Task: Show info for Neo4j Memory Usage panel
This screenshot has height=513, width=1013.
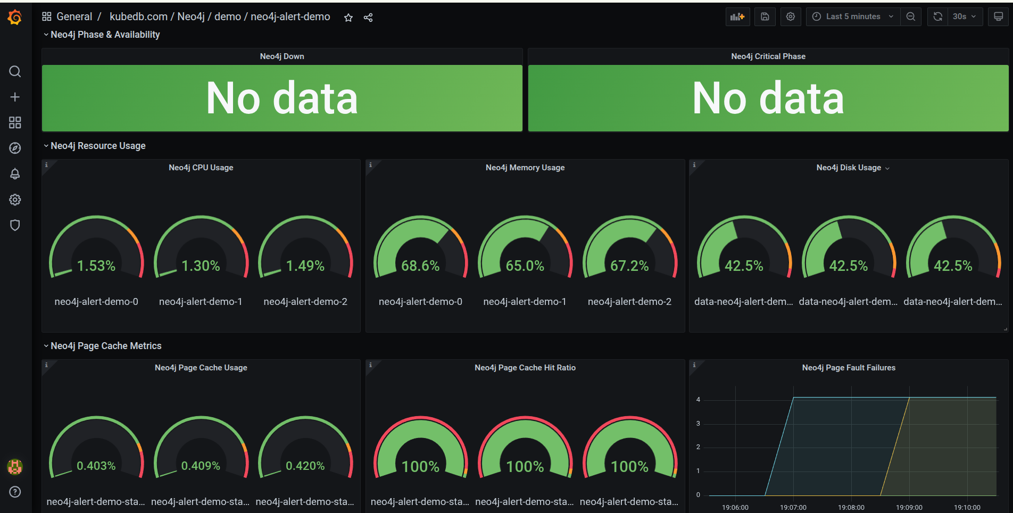Action: (370, 165)
